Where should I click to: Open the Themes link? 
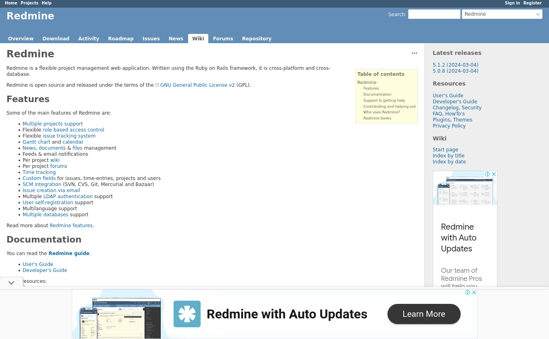463,120
